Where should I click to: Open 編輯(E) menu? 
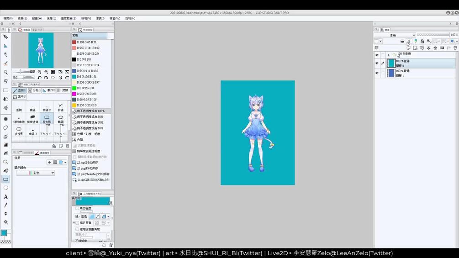click(x=22, y=18)
